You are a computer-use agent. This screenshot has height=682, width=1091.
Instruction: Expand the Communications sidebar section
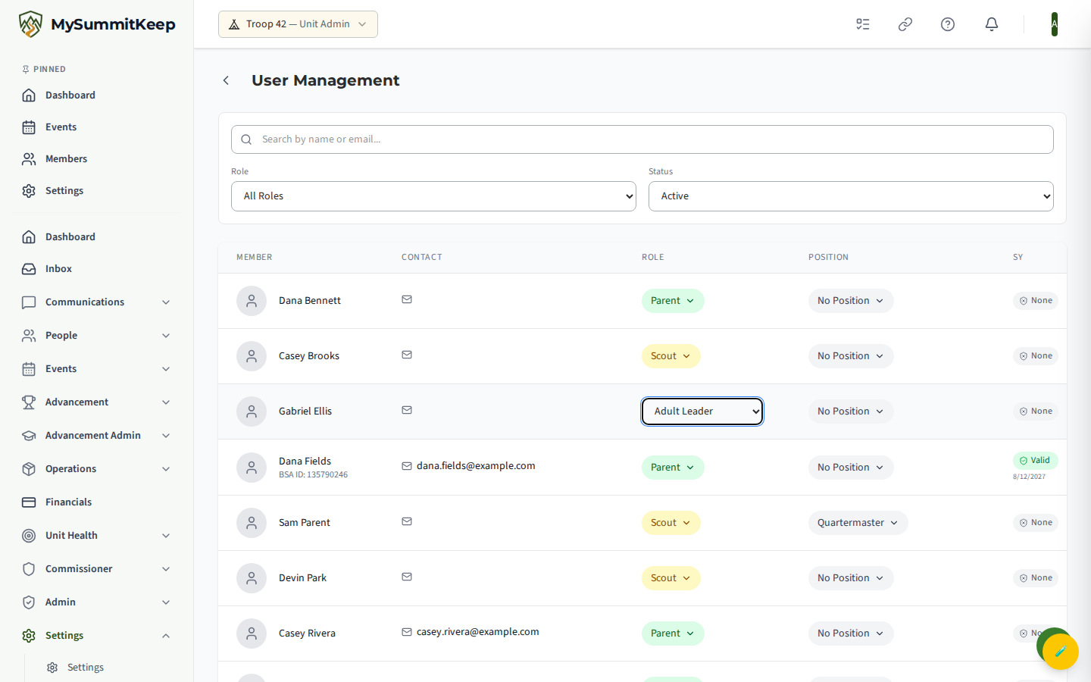pos(97,302)
